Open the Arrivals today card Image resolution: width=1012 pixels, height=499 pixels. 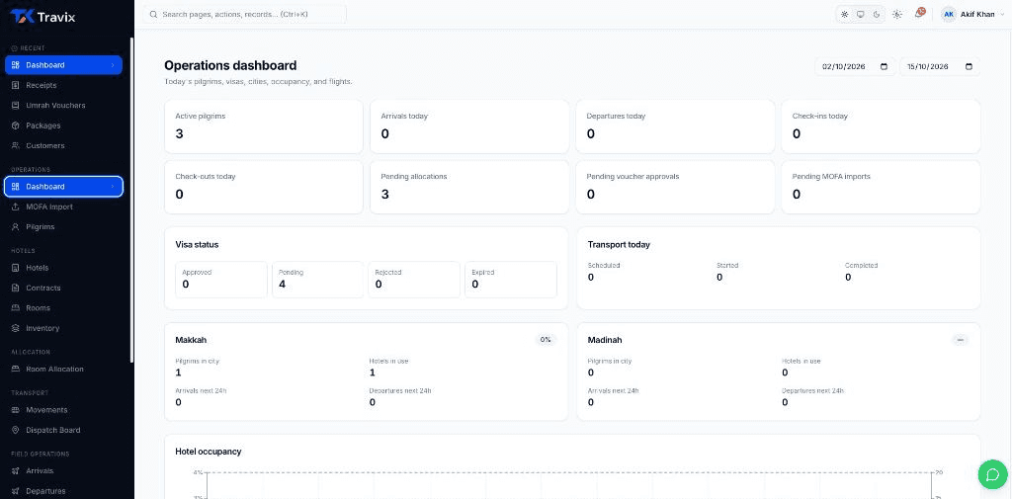click(469, 126)
